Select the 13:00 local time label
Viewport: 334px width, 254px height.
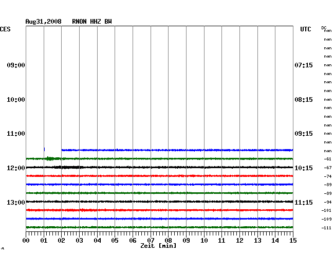tap(16, 203)
